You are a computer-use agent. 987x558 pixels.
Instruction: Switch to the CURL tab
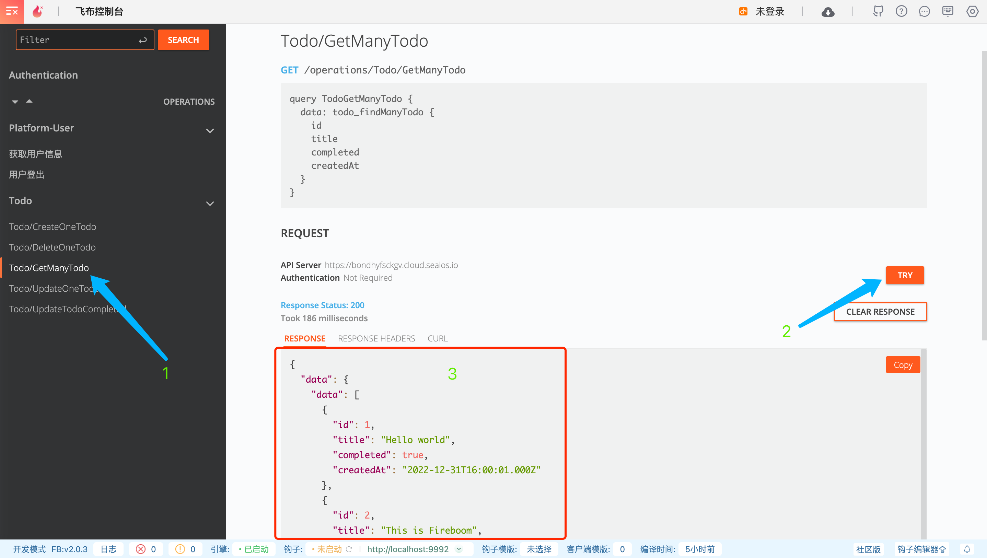coord(438,338)
